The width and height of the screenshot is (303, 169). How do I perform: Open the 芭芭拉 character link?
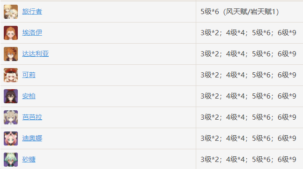[x=32, y=117]
